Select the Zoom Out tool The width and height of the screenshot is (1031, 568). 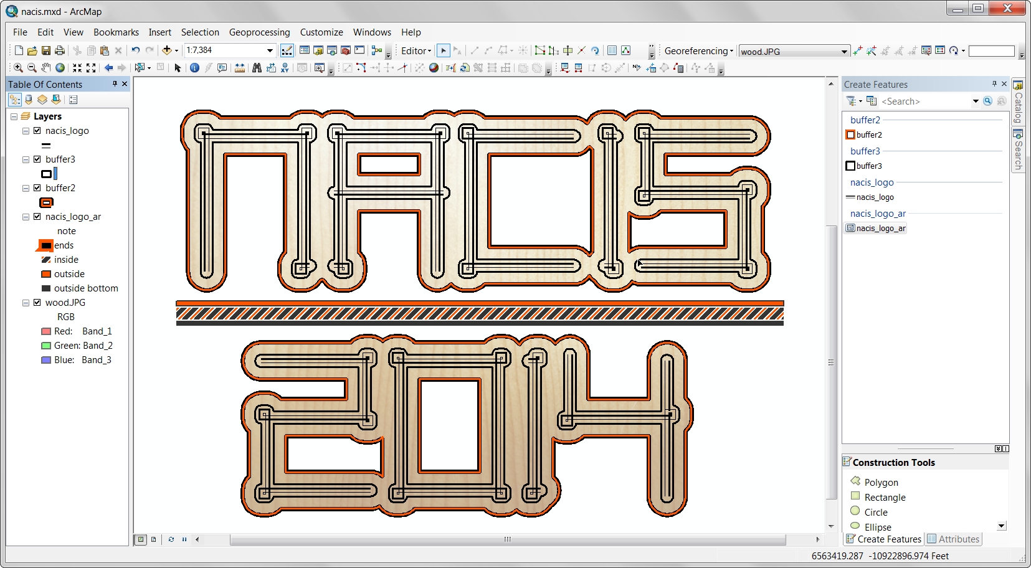32,67
